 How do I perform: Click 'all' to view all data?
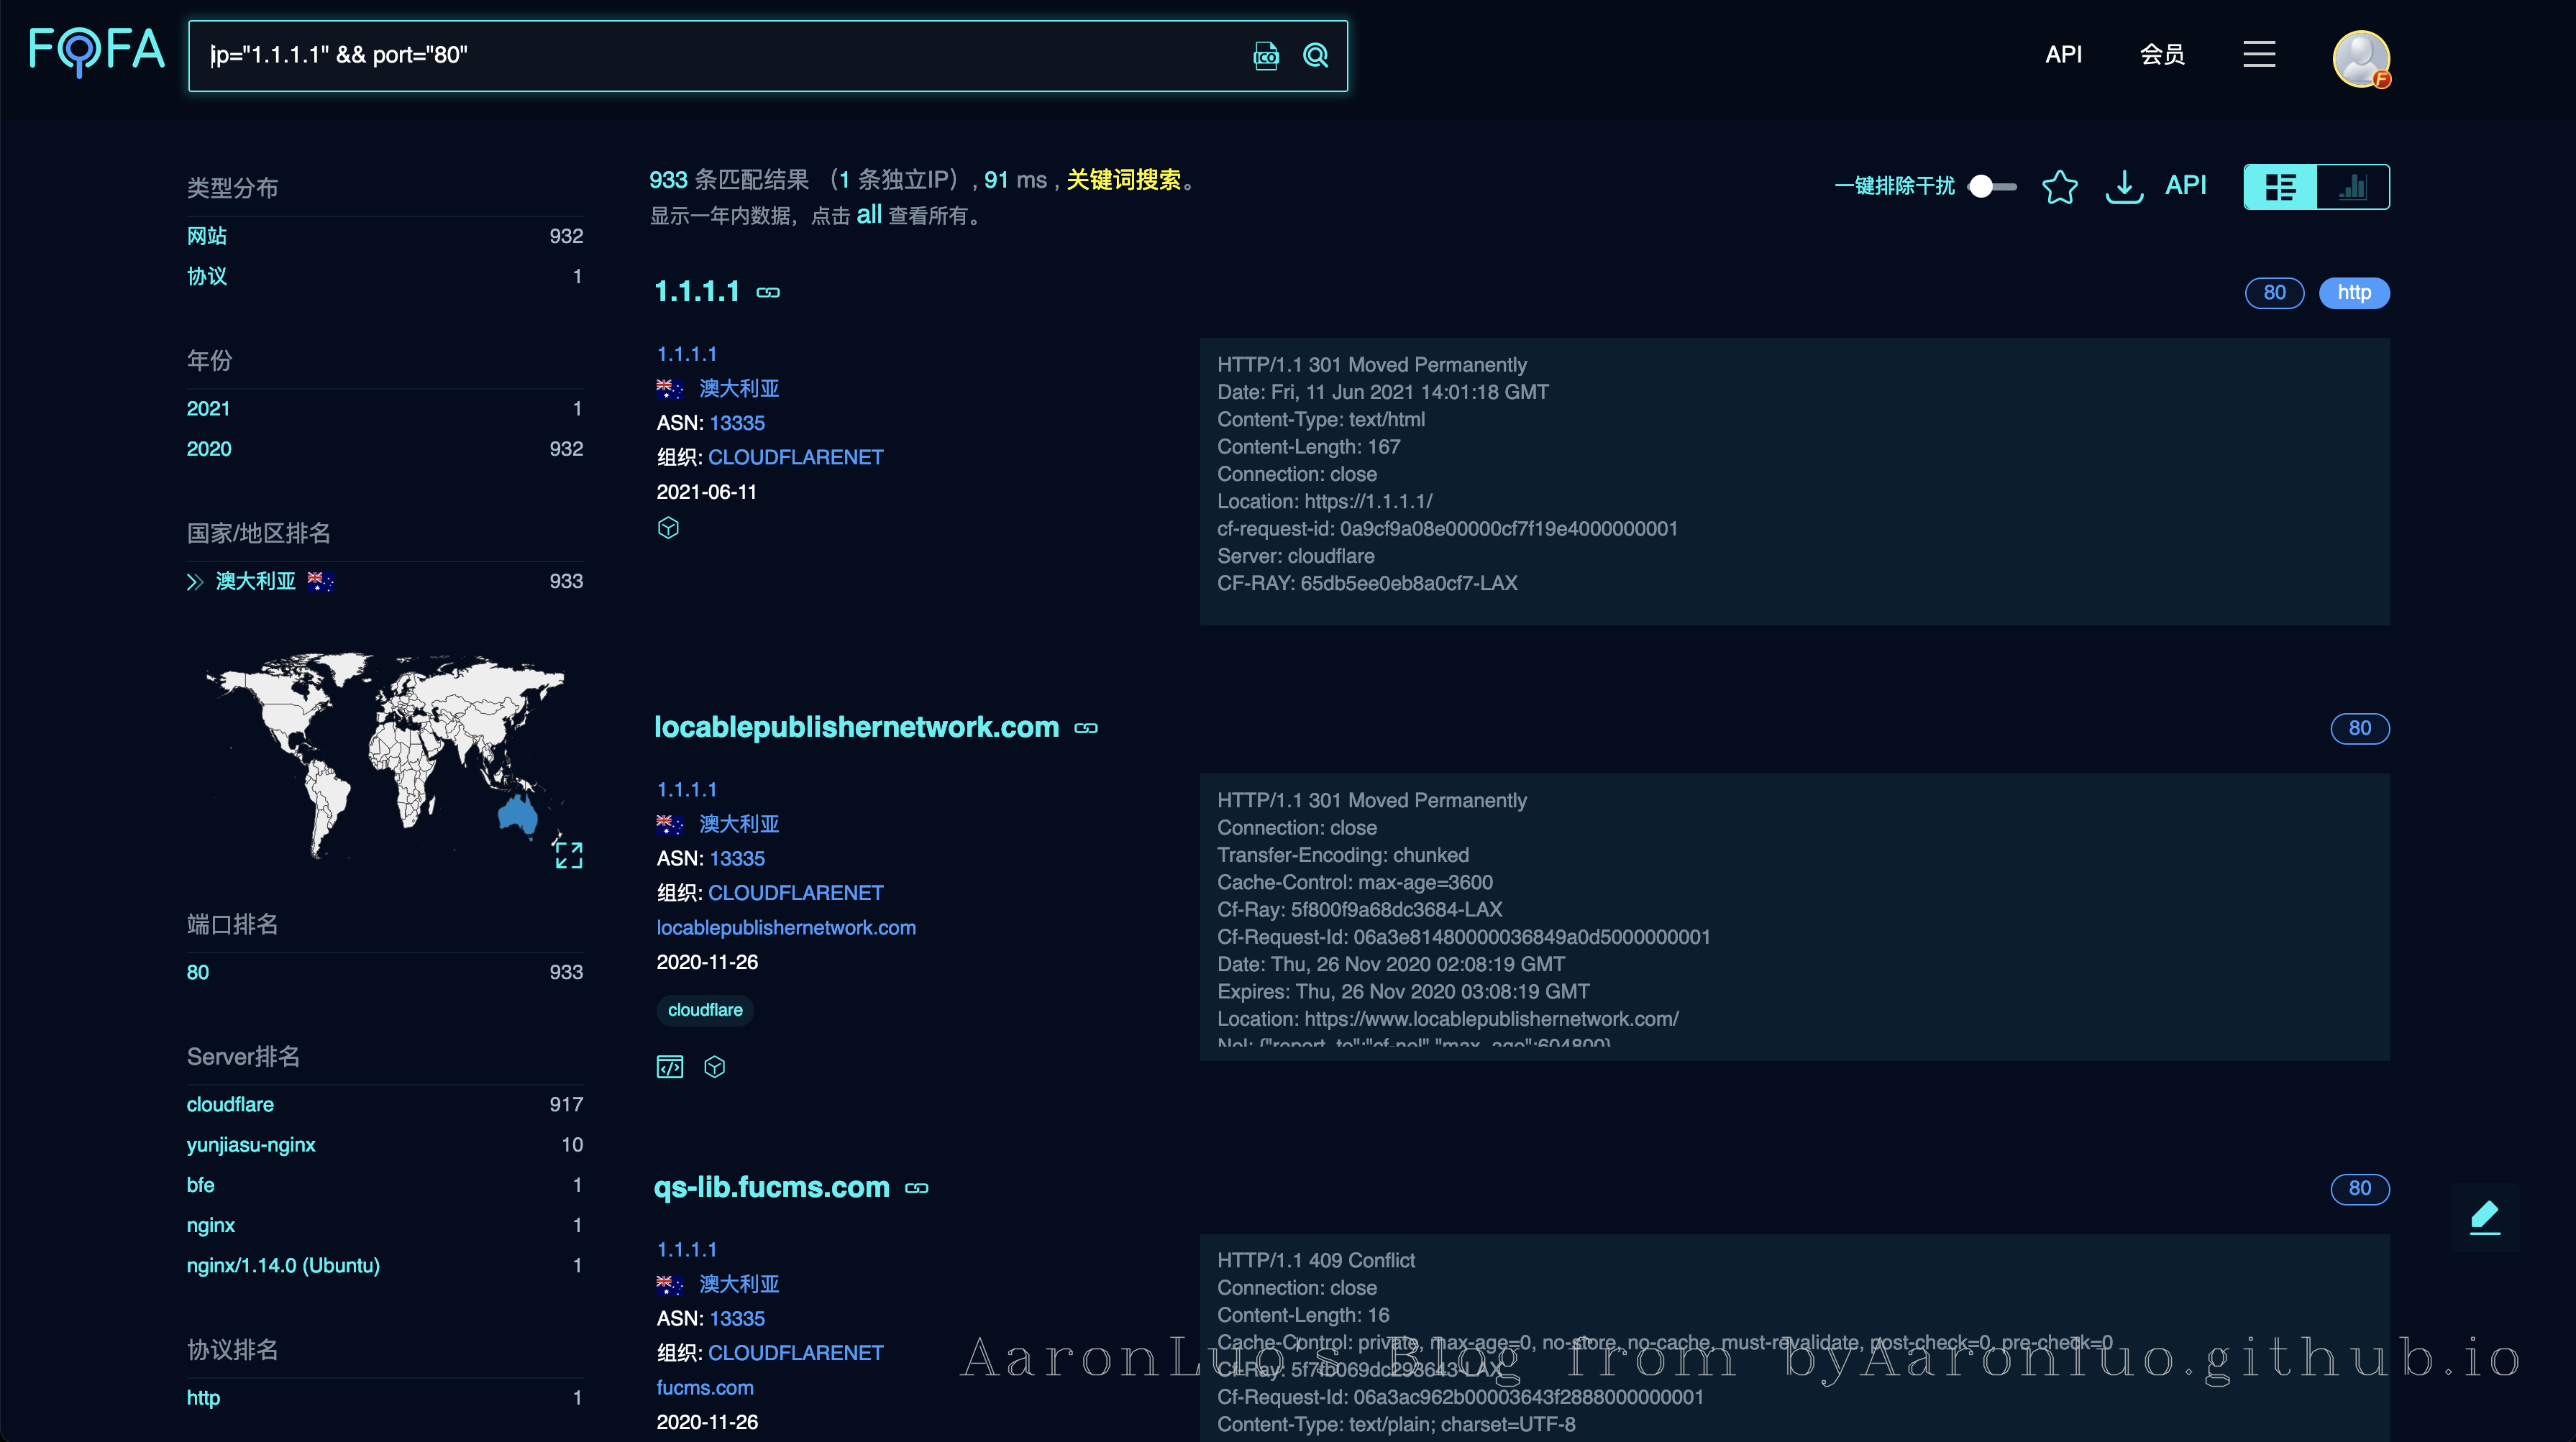868,215
